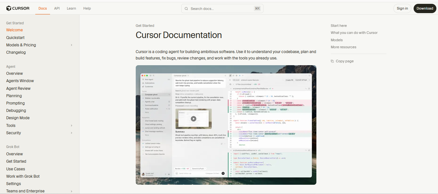Viewport: 438px width, 194px height.
Task: Open Teams and Enterprise page
Action: point(25,191)
